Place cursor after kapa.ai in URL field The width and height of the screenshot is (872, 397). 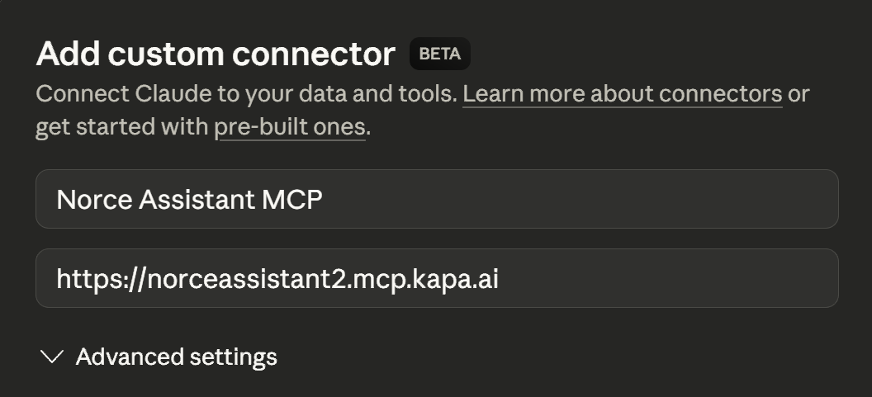(x=500, y=280)
